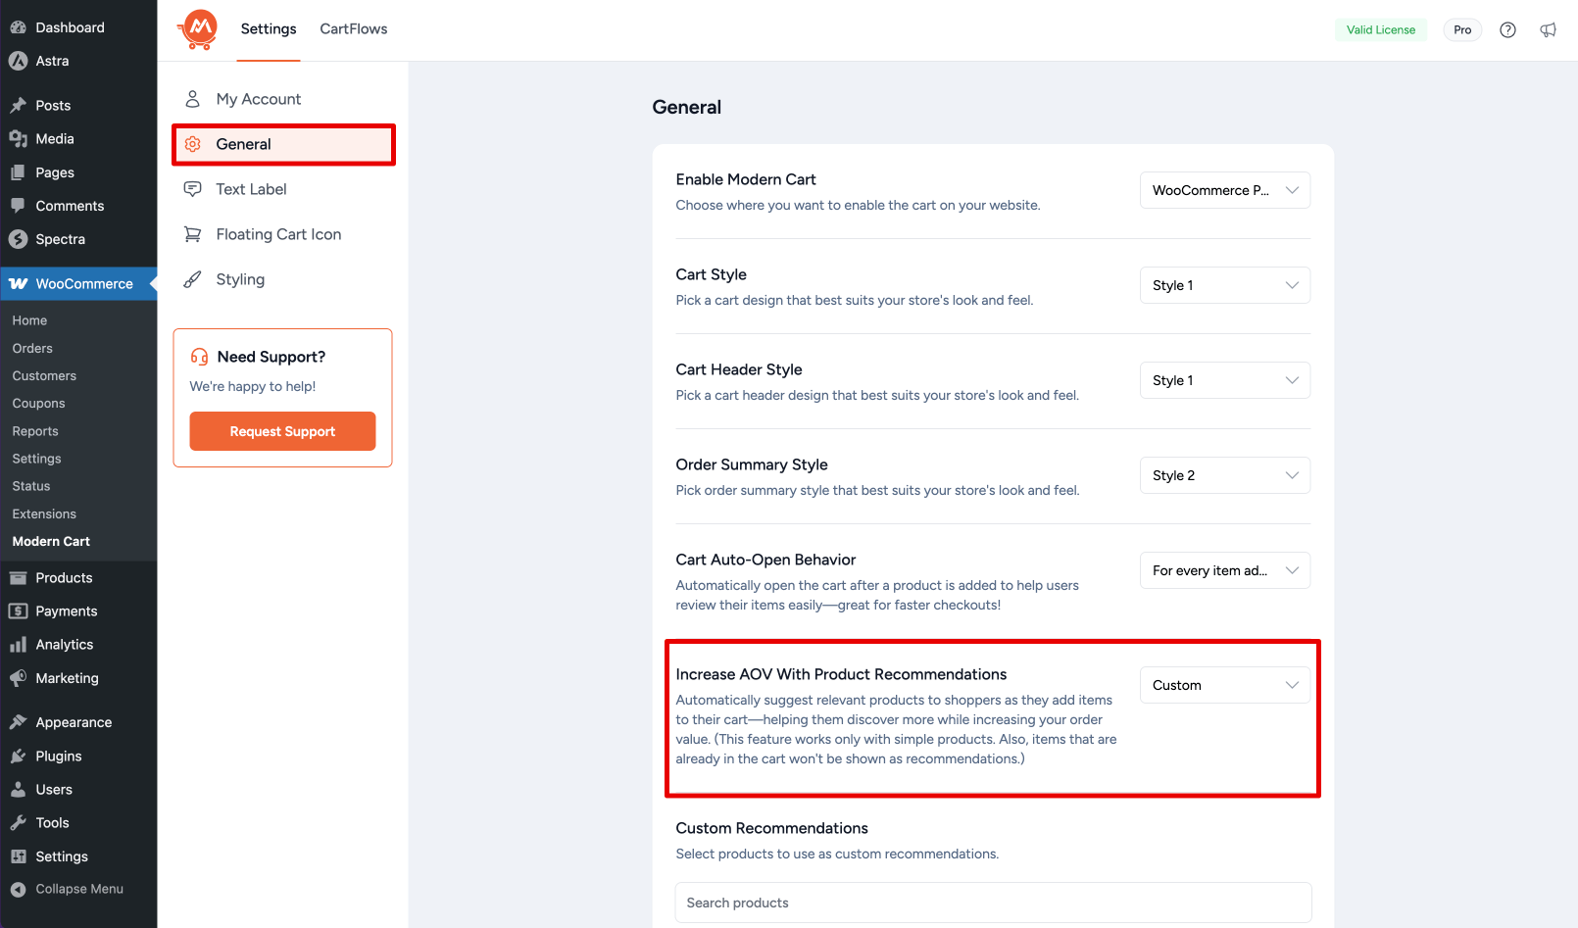Click the Products box icon

pos(18,578)
